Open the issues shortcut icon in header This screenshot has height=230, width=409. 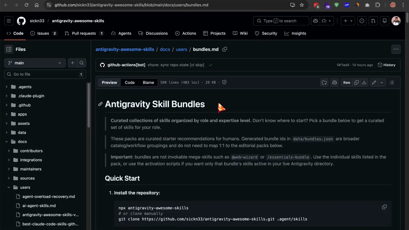[x=362, y=21]
